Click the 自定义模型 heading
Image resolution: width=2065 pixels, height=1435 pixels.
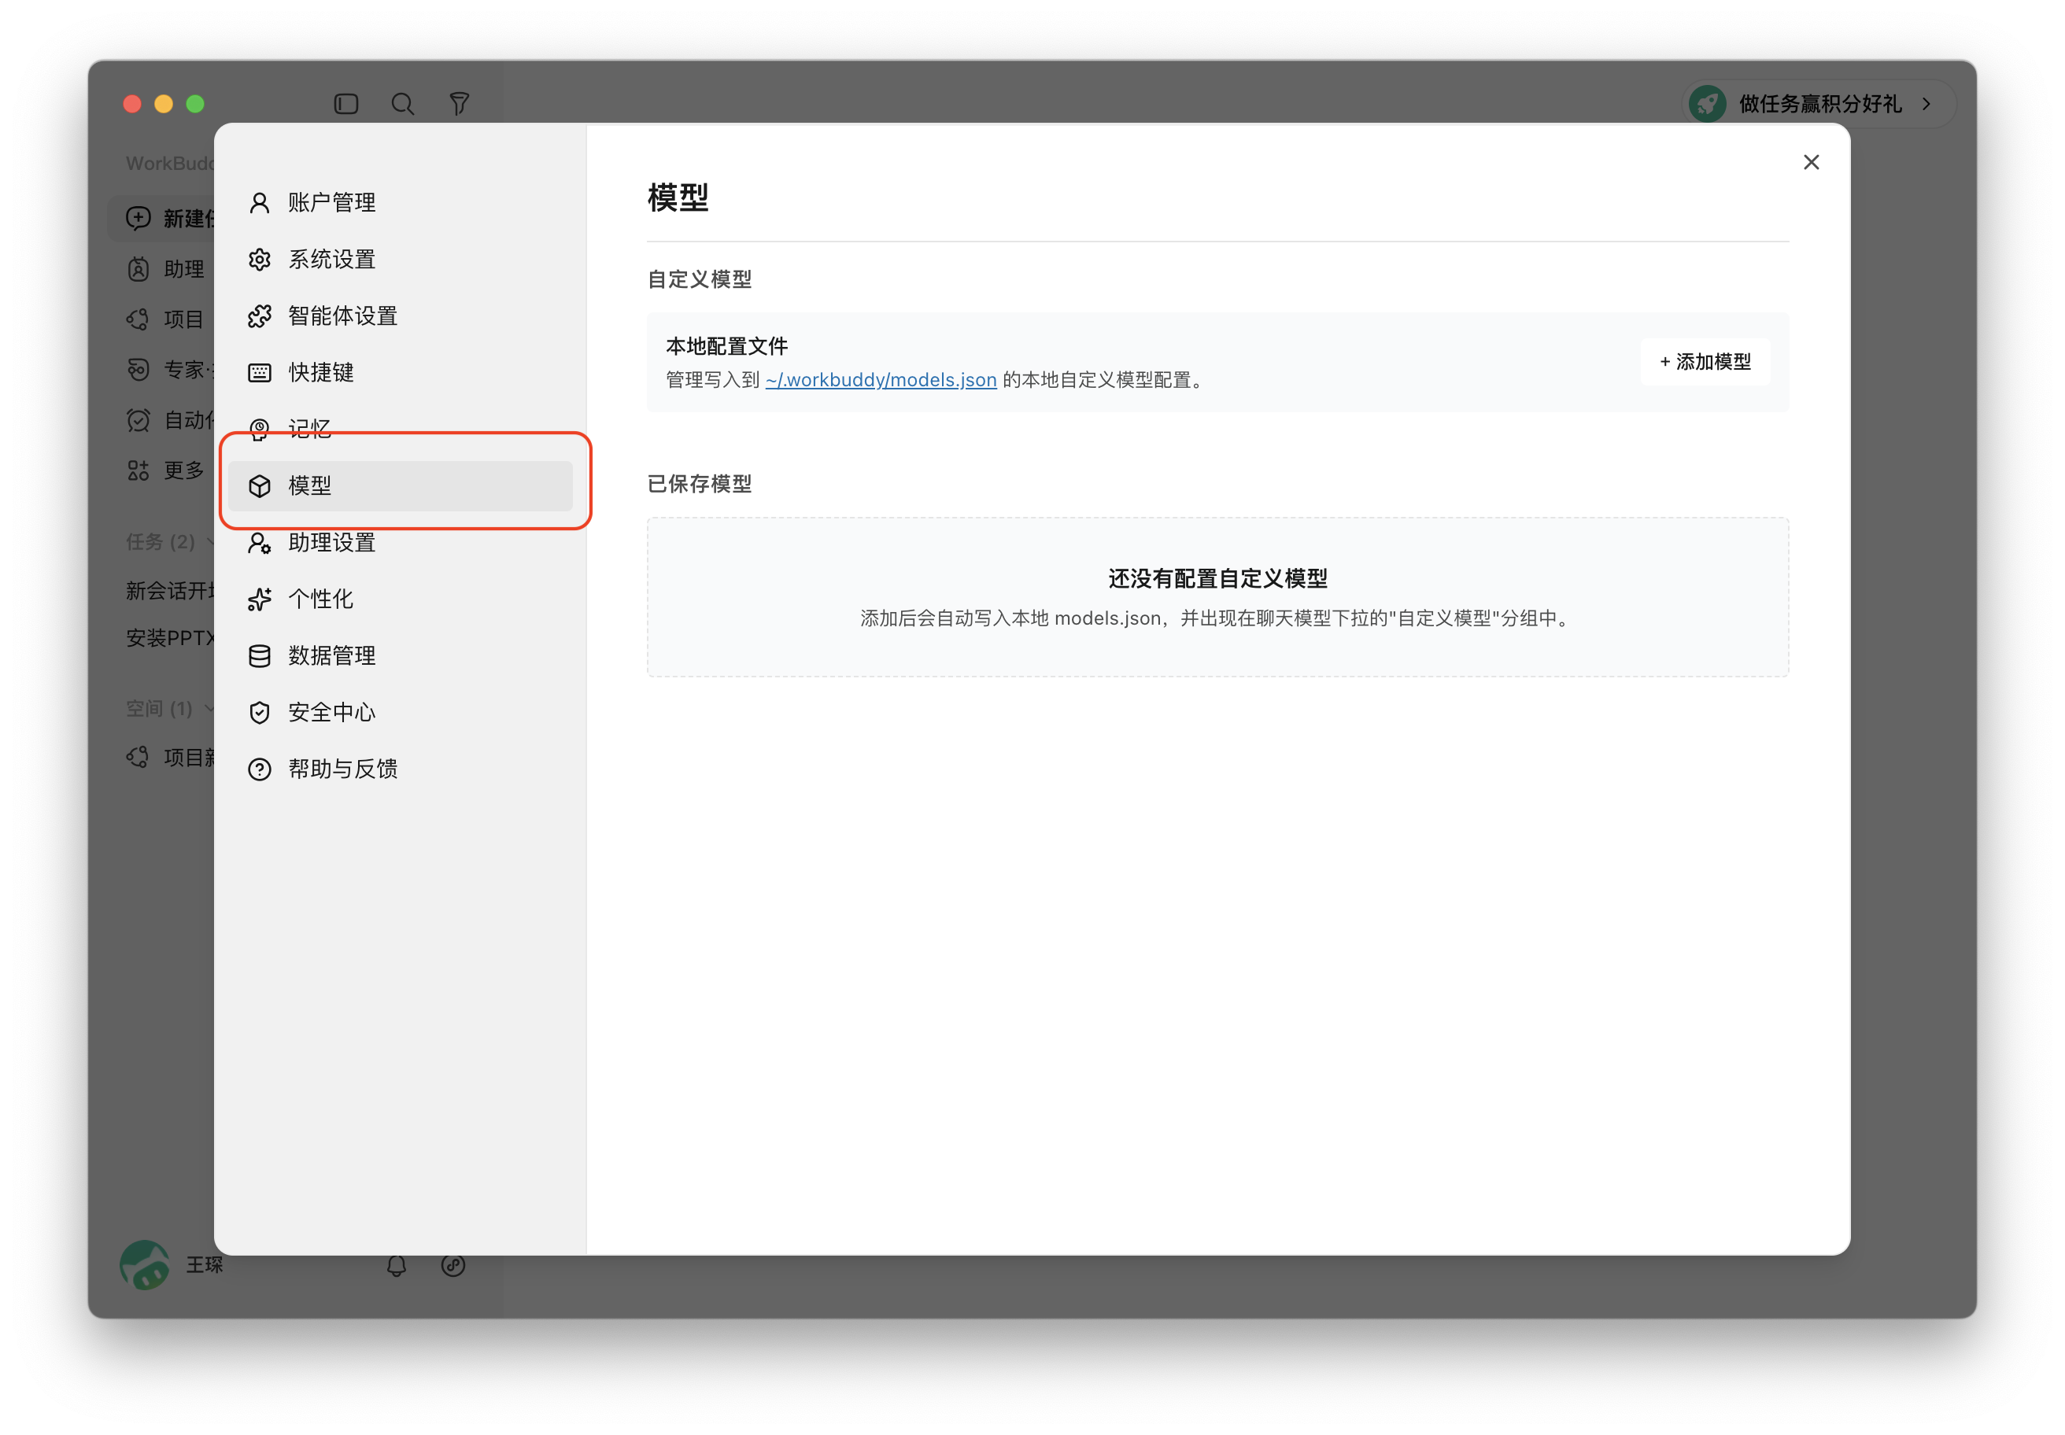[x=699, y=279]
